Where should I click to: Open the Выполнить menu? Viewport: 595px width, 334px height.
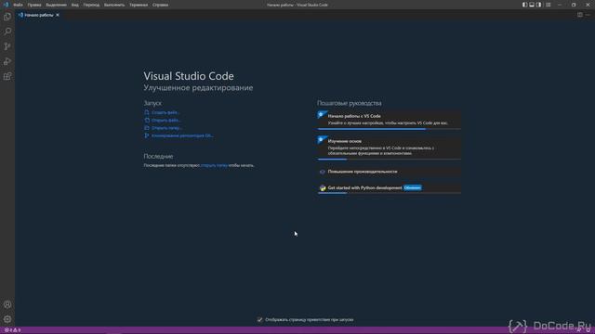pyautogui.click(x=114, y=5)
